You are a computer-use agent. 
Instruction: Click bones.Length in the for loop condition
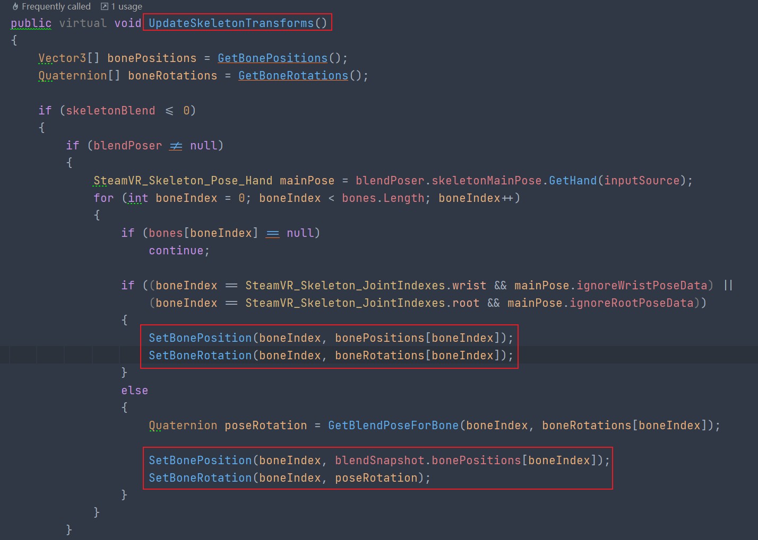(383, 198)
